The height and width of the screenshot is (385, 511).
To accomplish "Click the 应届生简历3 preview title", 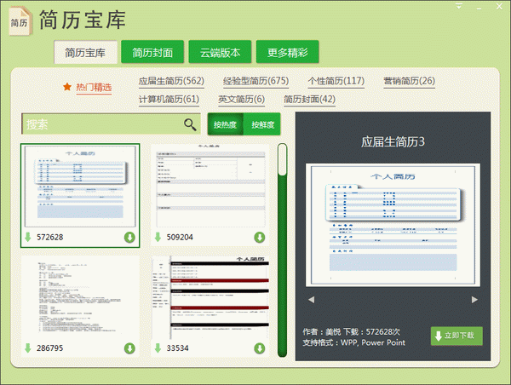I will click(x=393, y=141).
